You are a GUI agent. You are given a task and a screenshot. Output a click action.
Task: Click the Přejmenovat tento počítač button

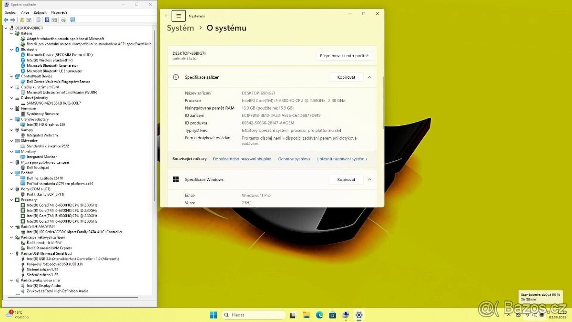[x=345, y=55]
